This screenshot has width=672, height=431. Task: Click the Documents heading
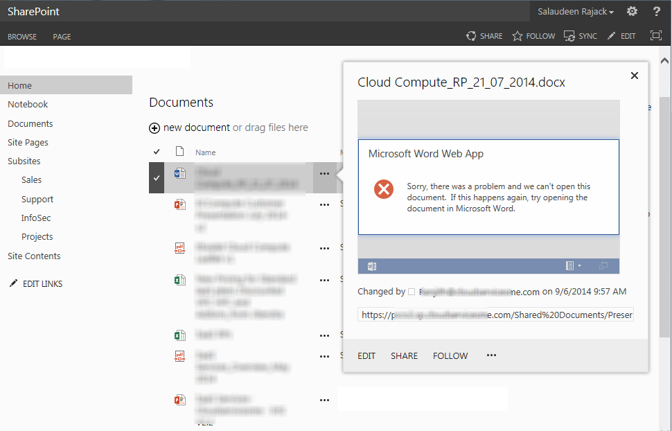[x=181, y=102]
